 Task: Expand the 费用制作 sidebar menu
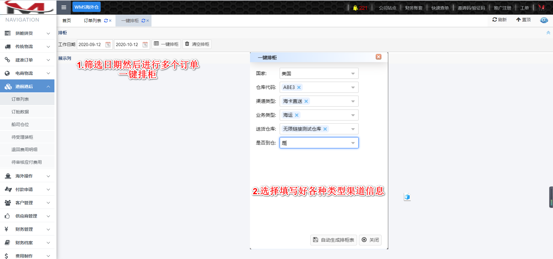(x=27, y=256)
